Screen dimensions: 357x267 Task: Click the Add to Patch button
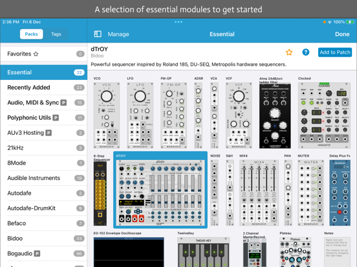[335, 52]
